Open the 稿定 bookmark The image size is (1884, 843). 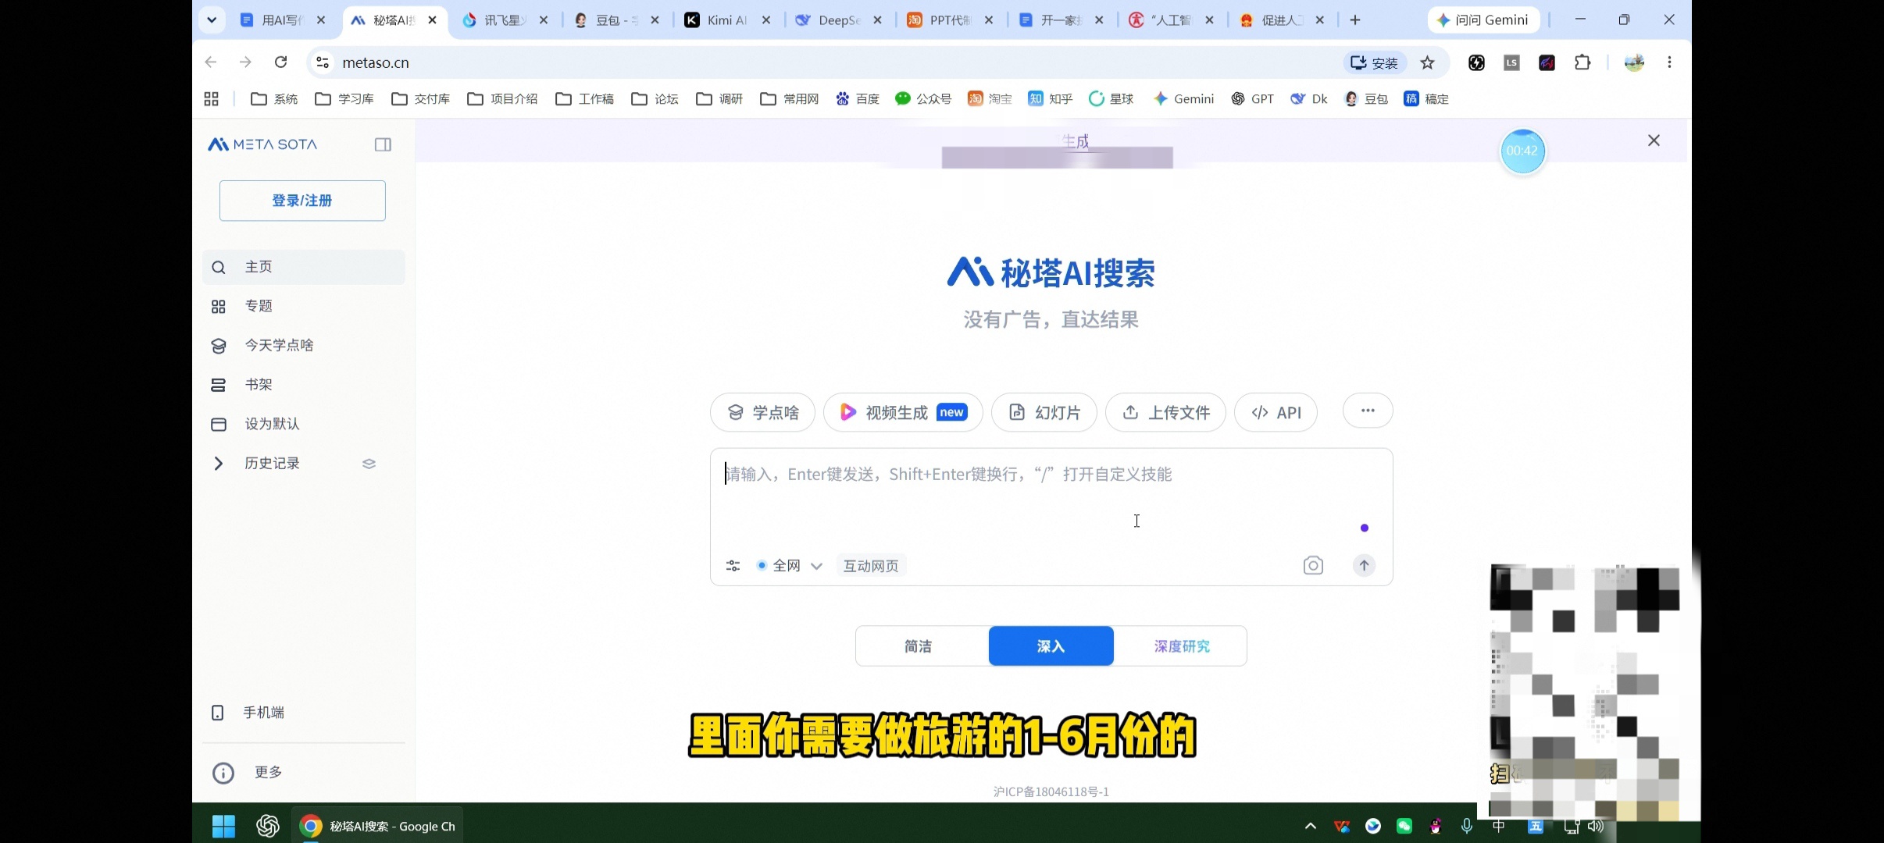(x=1426, y=99)
